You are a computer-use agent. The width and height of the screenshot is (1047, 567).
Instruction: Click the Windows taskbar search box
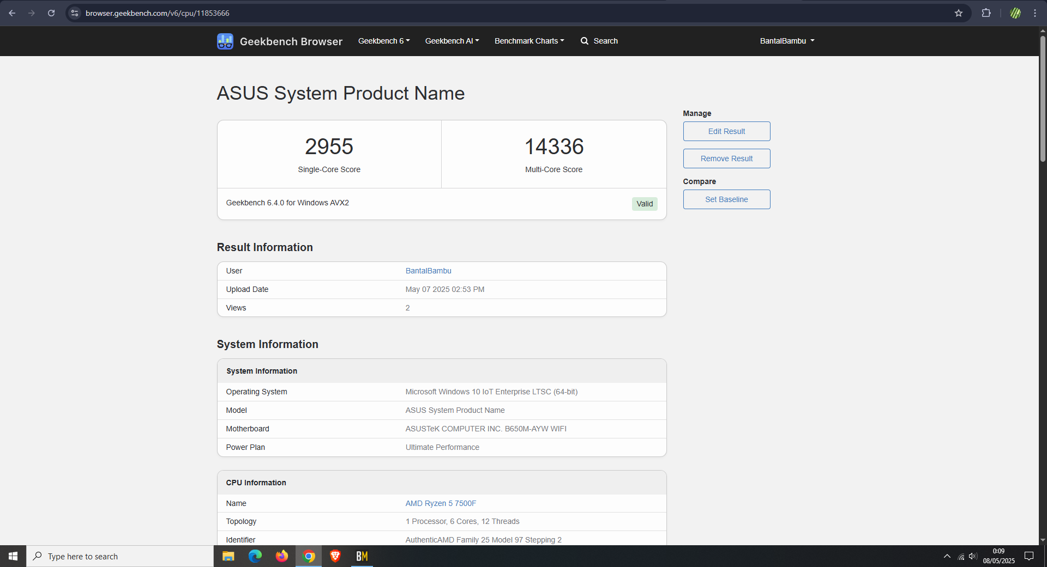(x=120, y=556)
